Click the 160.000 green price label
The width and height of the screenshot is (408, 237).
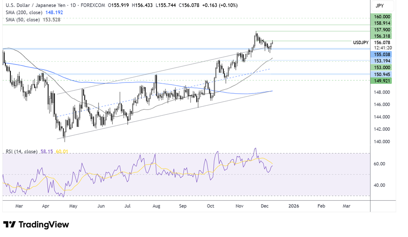click(382, 17)
